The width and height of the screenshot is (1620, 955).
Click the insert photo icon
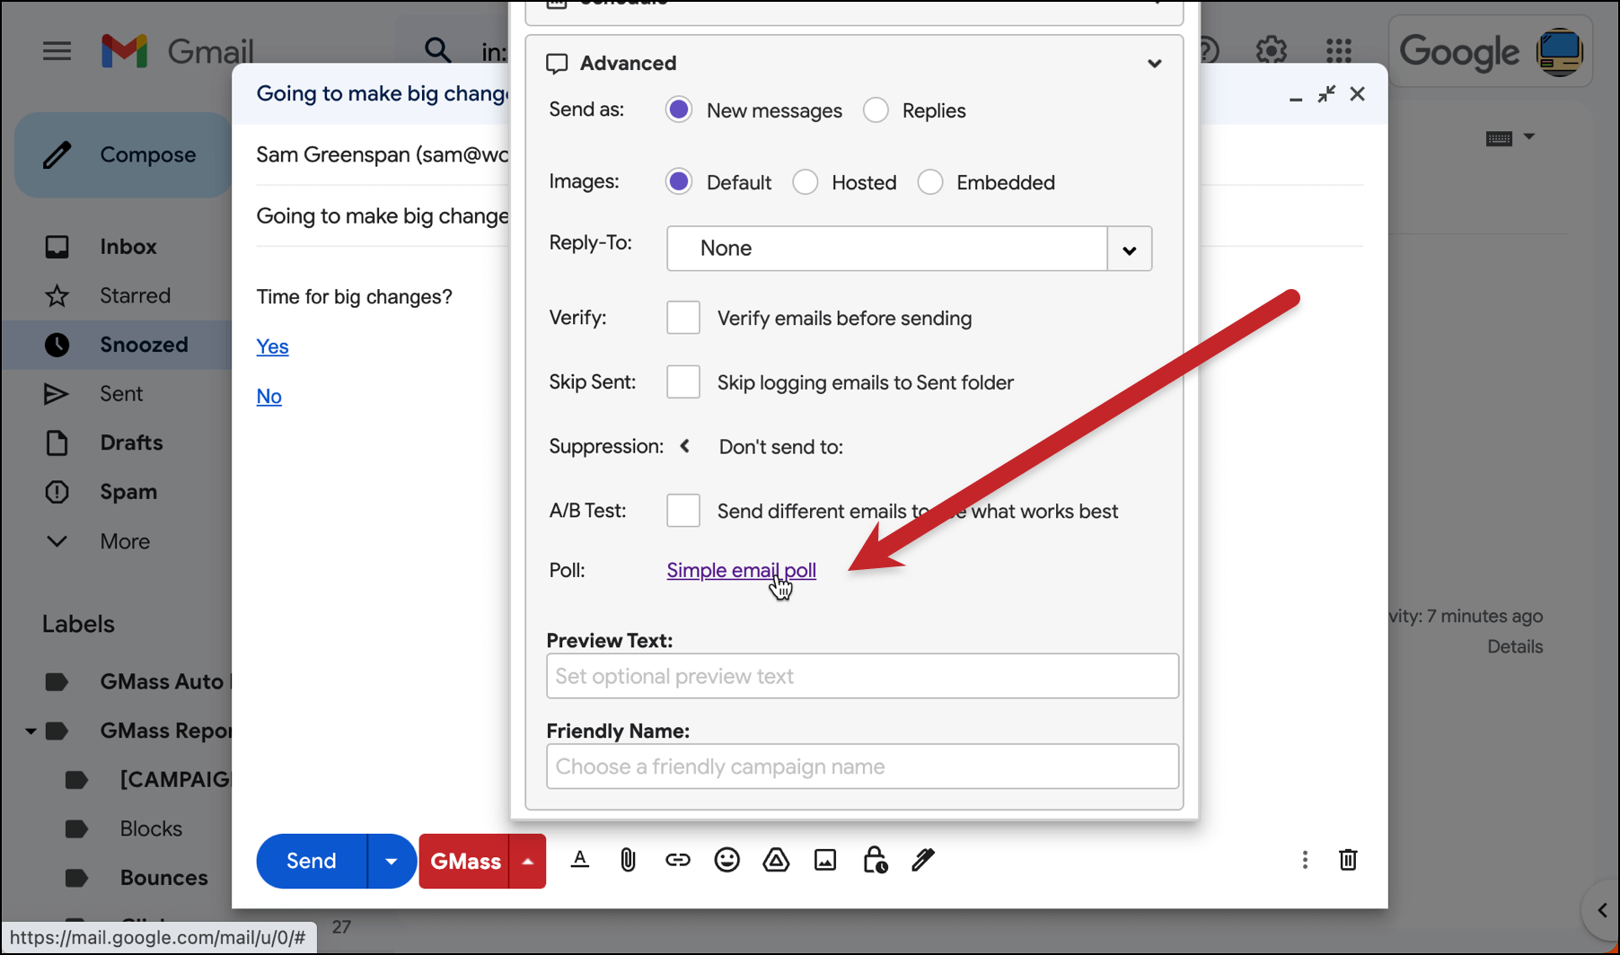825,860
